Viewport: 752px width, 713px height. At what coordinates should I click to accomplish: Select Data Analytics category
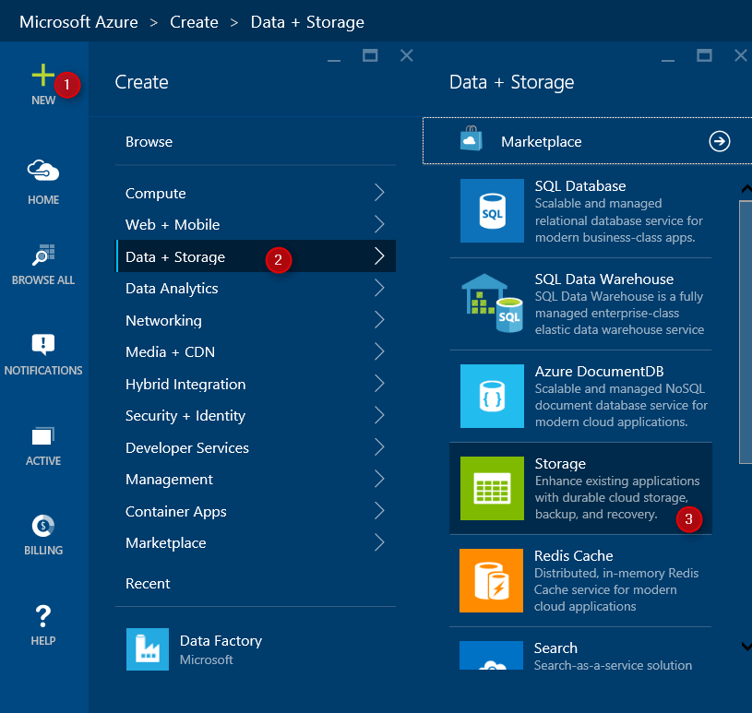tap(256, 288)
